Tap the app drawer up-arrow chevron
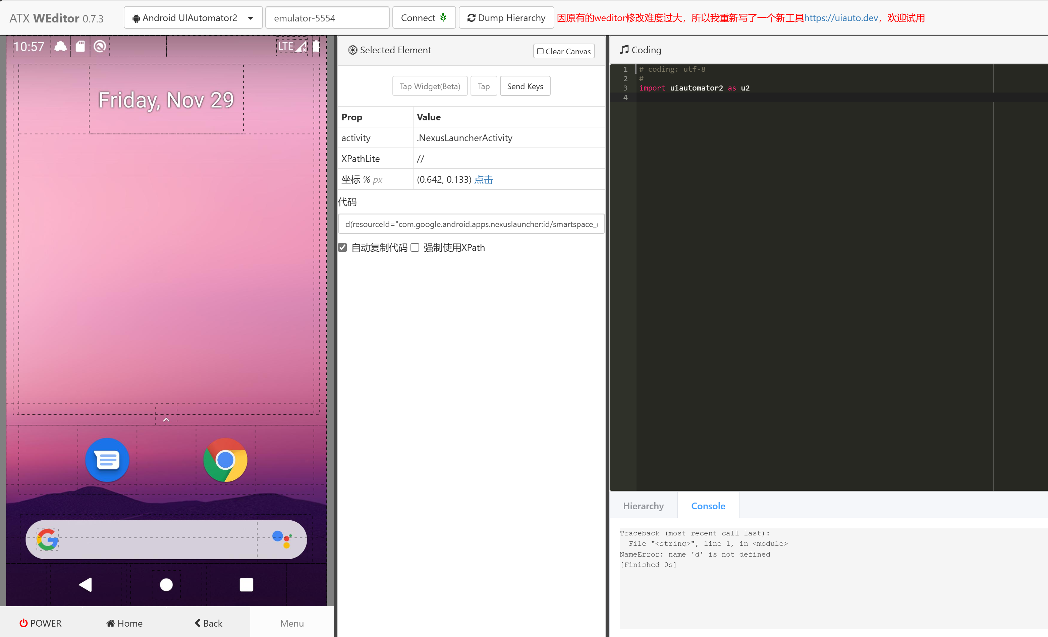 click(166, 420)
